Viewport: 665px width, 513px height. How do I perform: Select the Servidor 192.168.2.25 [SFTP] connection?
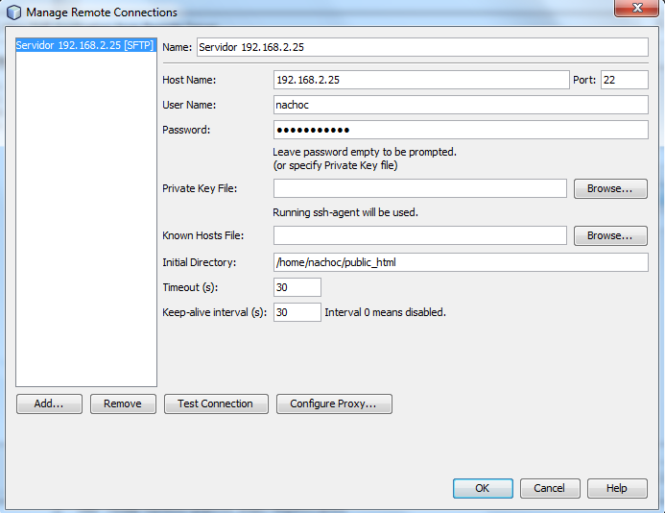coord(86,45)
